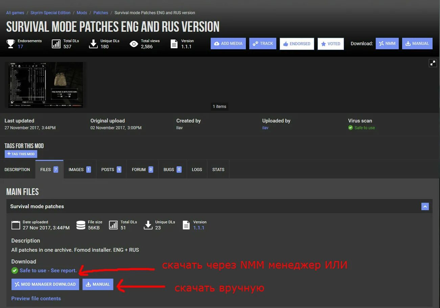Screen dimensions: 440x308
Task: Click last updated date '27 November 2017, 3:44PM'
Action: [x=30, y=128]
